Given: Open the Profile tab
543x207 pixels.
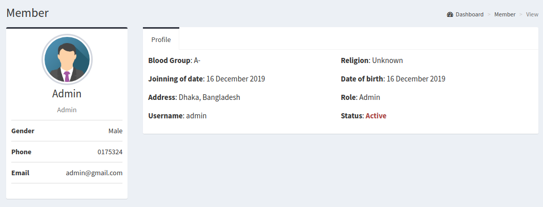Looking at the screenshot, I should 161,39.
